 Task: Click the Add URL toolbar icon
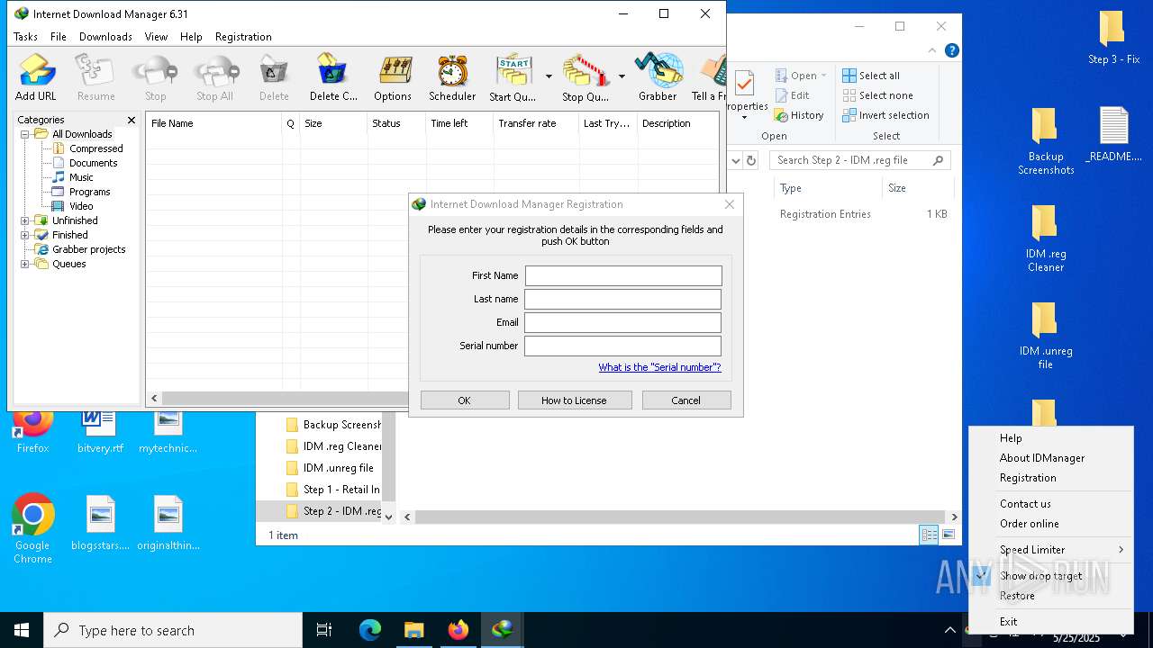coord(36,76)
